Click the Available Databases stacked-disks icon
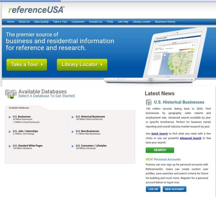This screenshot has width=216, height=197. click(11, 94)
